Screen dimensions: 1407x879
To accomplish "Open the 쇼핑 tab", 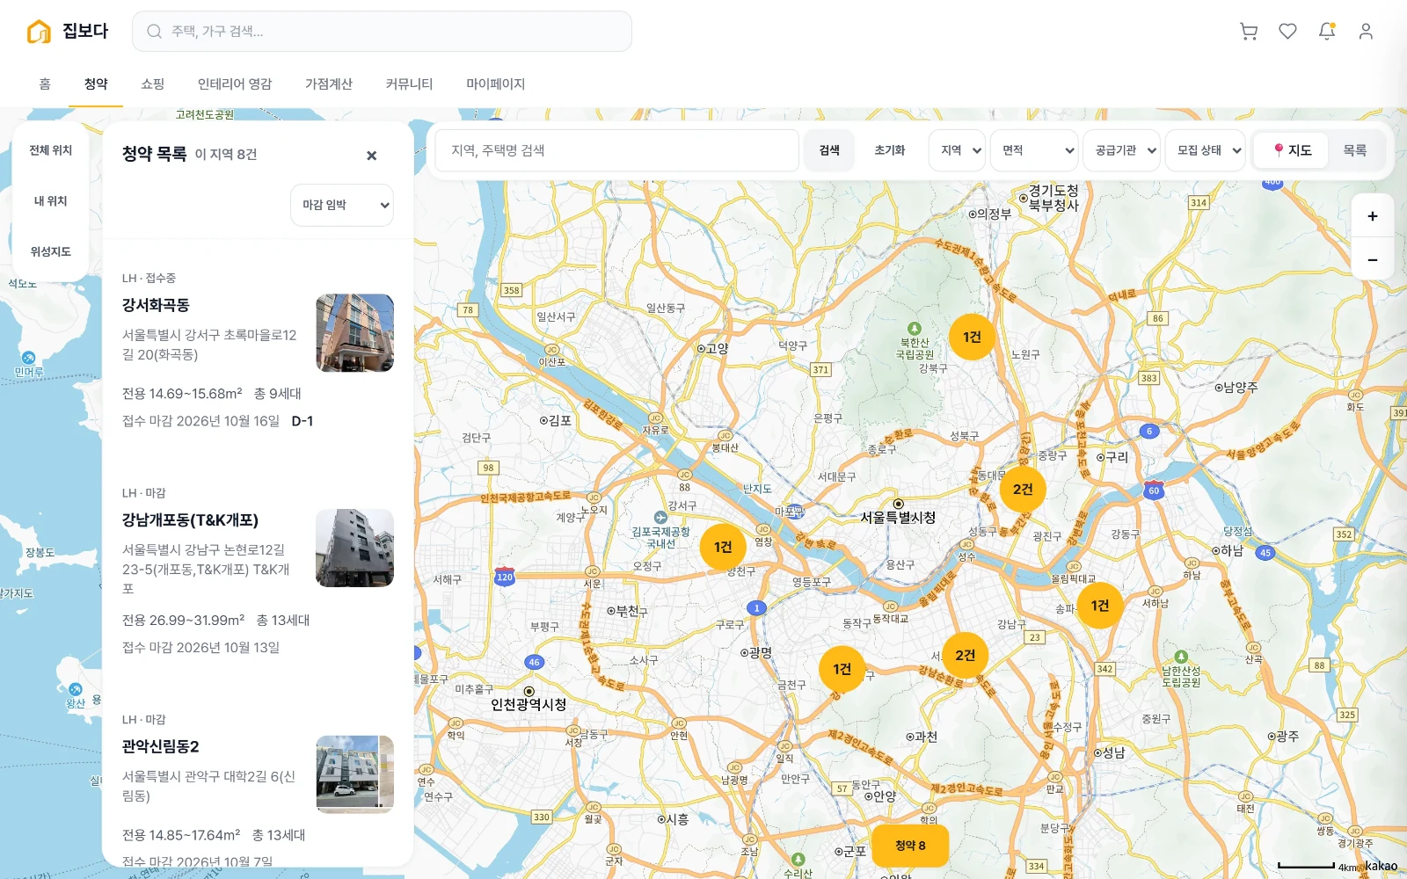I will tap(153, 84).
